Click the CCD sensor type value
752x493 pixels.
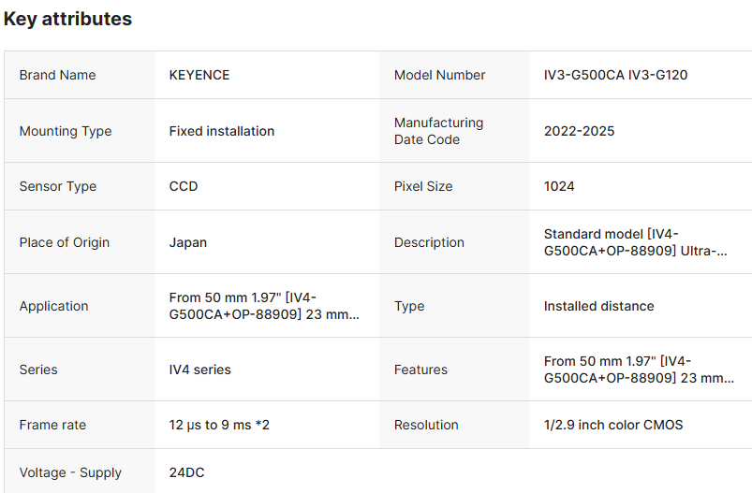pos(184,186)
